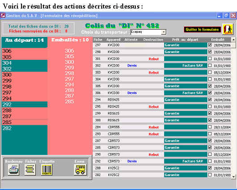This screenshot has width=237, height=190.
Task: Open the transporteur Exapaq dropdown arrow
Action: 164,32
